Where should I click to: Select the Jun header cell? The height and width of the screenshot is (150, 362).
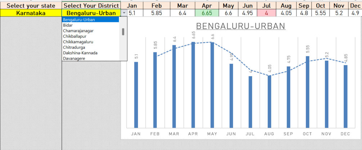pyautogui.click(x=247, y=6)
